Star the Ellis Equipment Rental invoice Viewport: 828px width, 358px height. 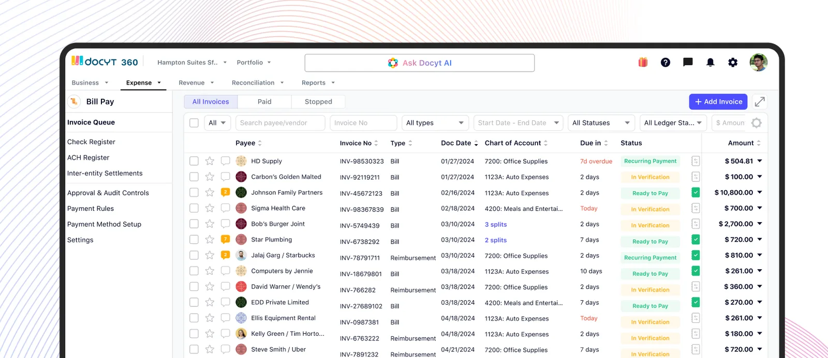click(210, 318)
